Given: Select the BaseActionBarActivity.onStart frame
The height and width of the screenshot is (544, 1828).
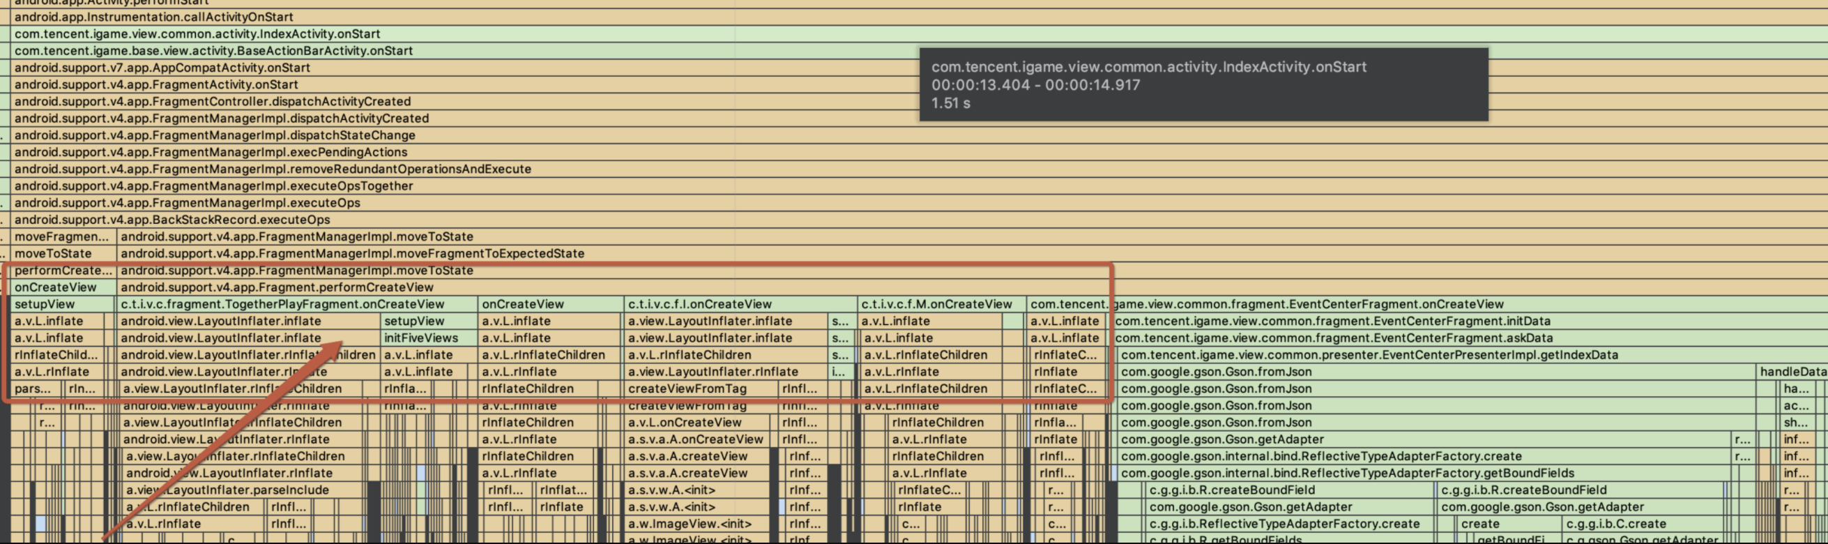Looking at the screenshot, I should [x=919, y=51].
